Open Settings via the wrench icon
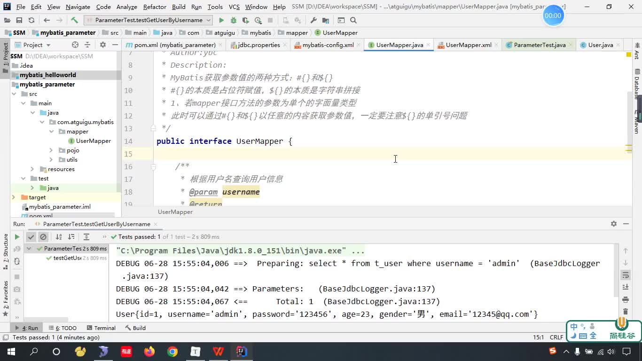The image size is (642, 361). point(313,20)
